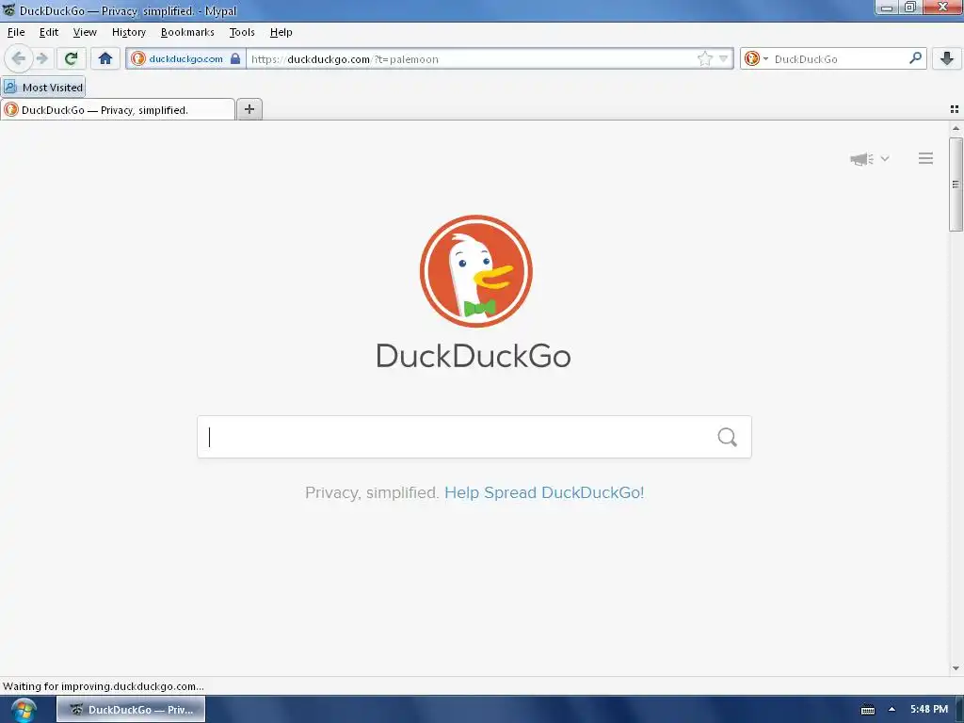Image resolution: width=964 pixels, height=723 pixels.
Task: Switch to DuckDuckGo taskbar window button
Action: point(131,710)
